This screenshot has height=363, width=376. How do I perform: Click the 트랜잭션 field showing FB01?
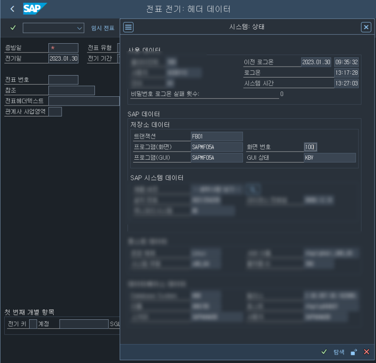[216, 137]
